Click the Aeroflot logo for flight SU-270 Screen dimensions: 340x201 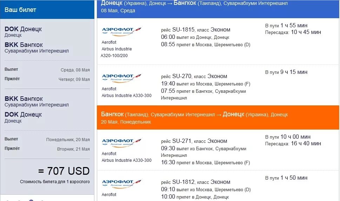pyautogui.click(x=121, y=78)
